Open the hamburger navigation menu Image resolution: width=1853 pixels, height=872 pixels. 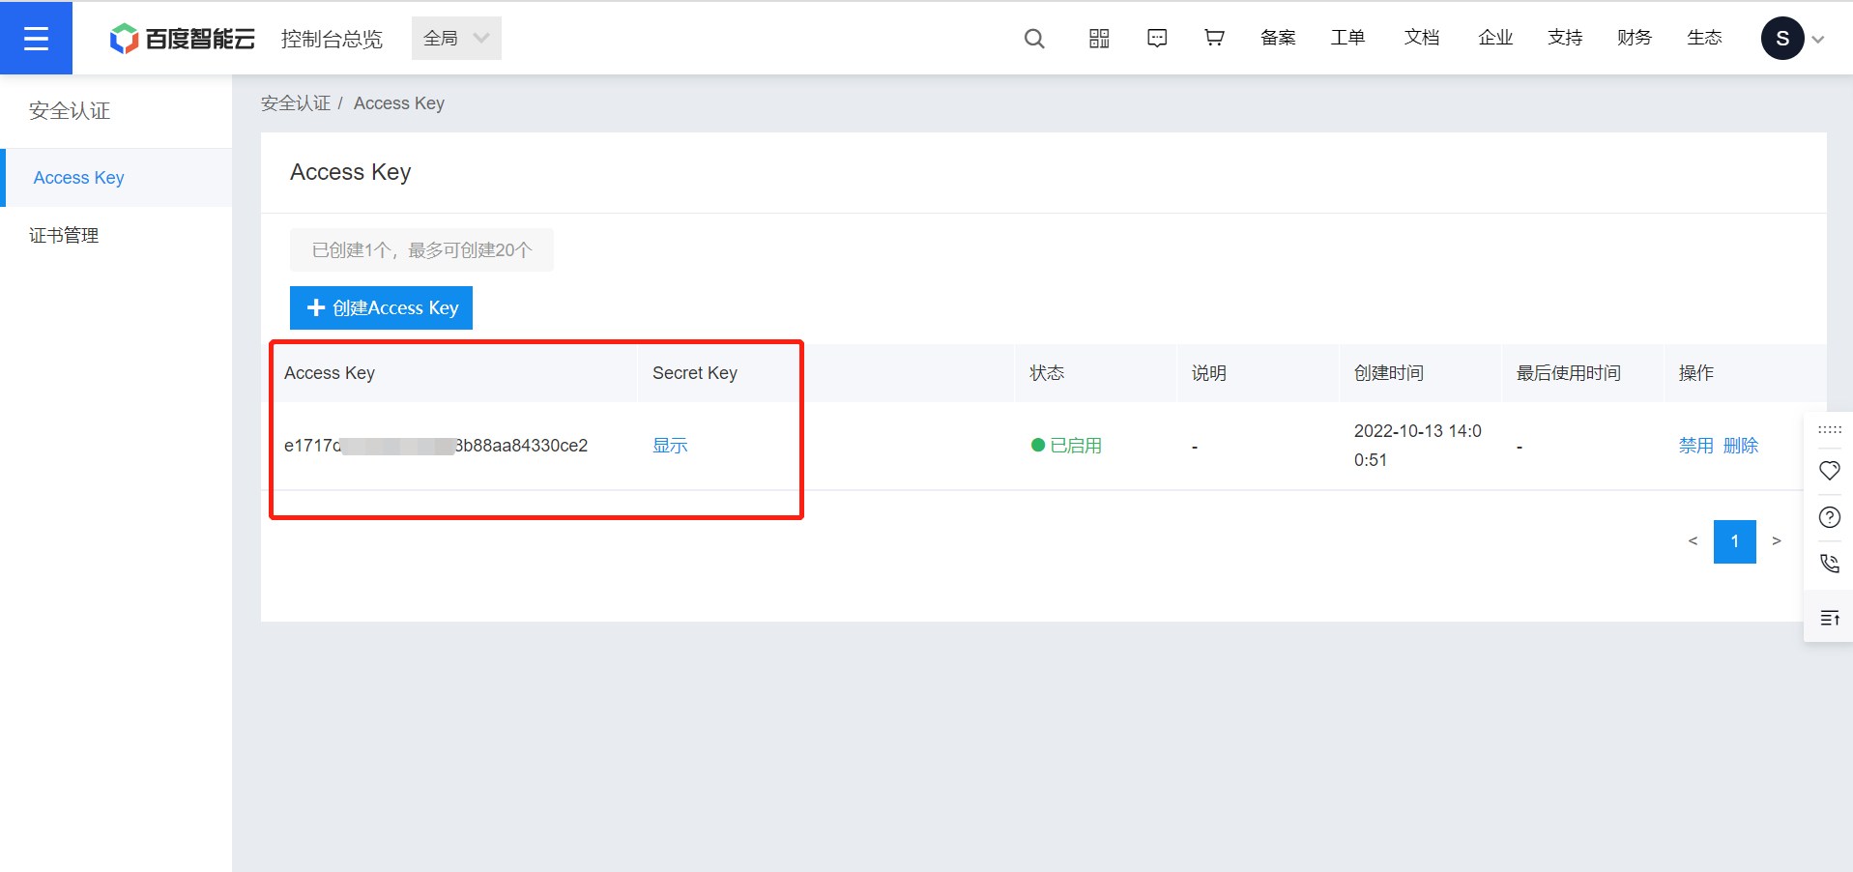click(36, 38)
